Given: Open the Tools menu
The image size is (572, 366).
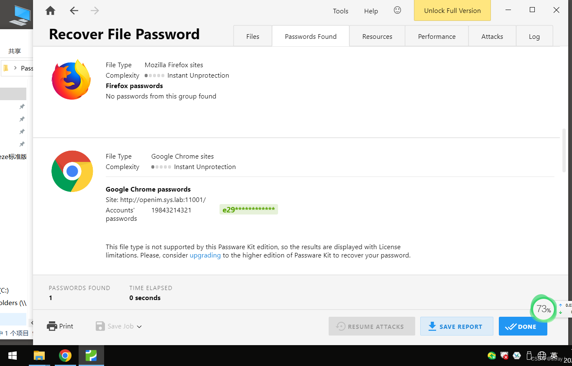Looking at the screenshot, I should [x=340, y=11].
